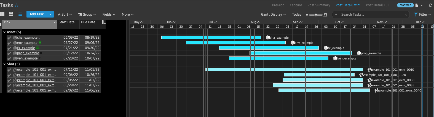This screenshot has width=434, height=117.
Task: Switch to thumbnail grid view mode
Action: (11, 14)
